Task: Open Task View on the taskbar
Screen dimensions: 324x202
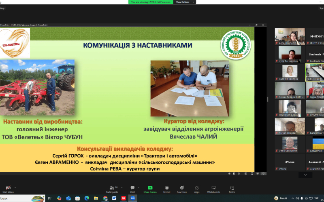Action: (x=49, y=198)
